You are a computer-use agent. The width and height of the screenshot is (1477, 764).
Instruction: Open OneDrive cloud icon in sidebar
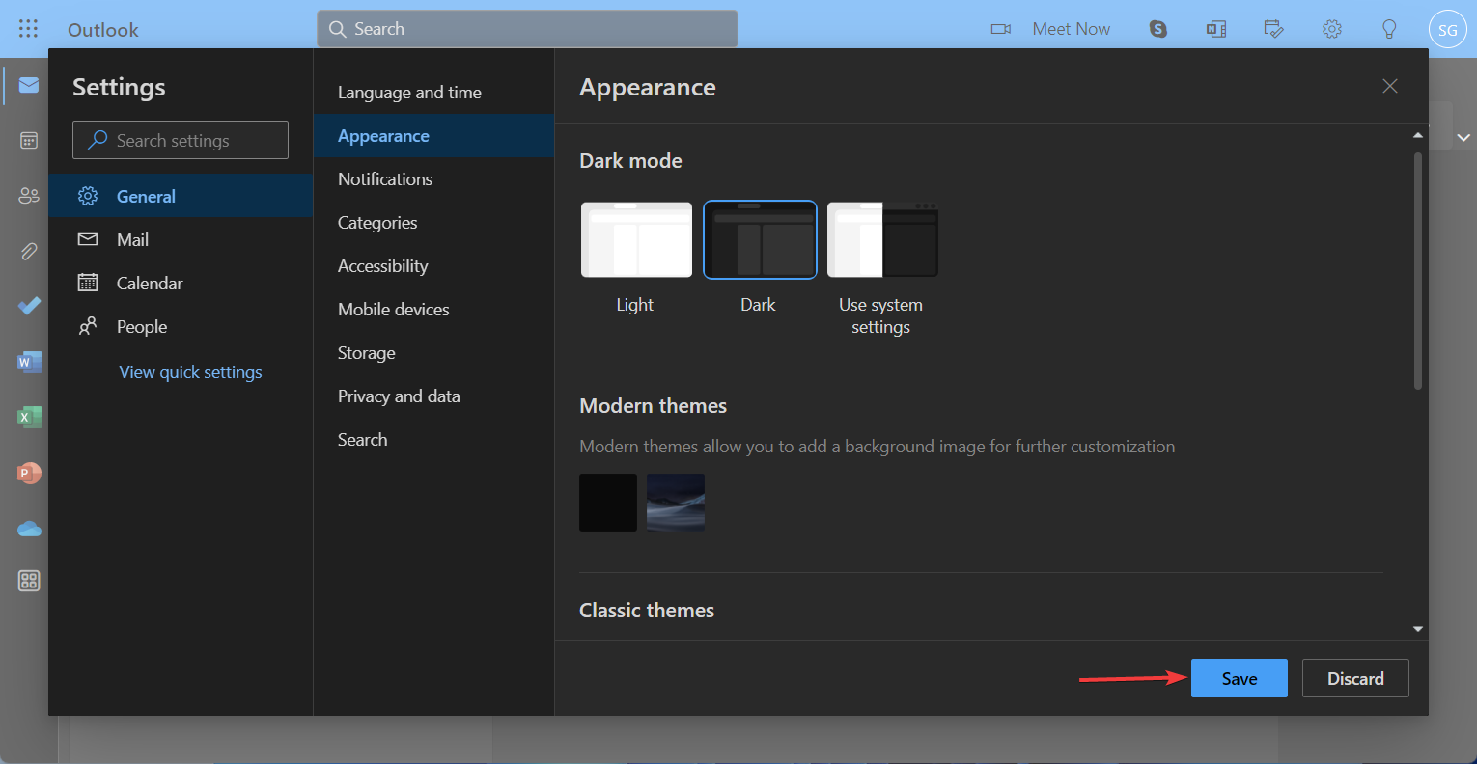(29, 529)
